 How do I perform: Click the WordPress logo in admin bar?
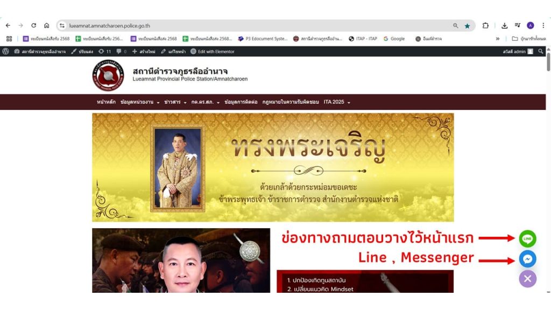5,51
